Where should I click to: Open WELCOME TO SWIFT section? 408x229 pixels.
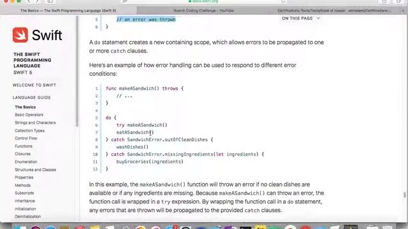(x=34, y=85)
